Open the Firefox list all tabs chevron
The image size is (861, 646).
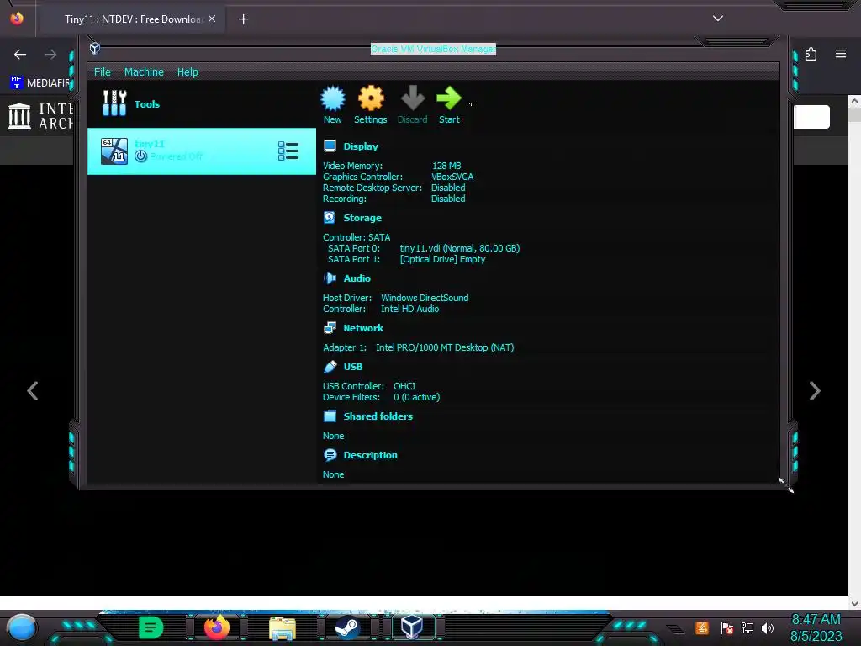point(718,19)
